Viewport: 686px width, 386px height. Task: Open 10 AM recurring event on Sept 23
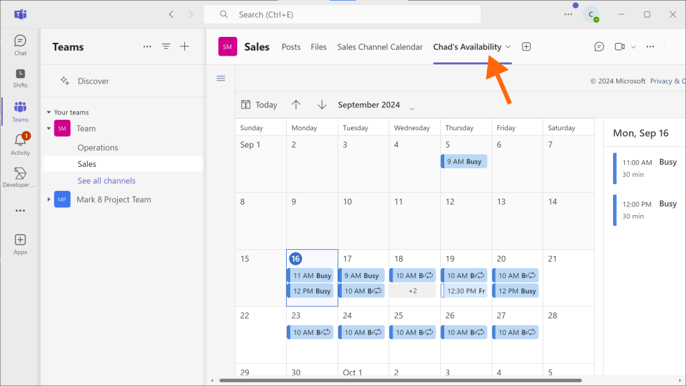pos(310,332)
